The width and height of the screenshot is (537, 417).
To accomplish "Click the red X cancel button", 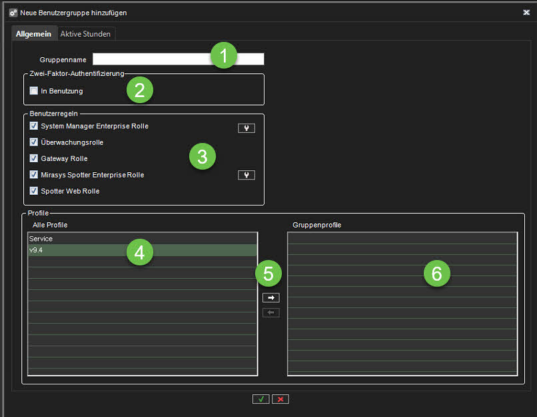I will 280,399.
